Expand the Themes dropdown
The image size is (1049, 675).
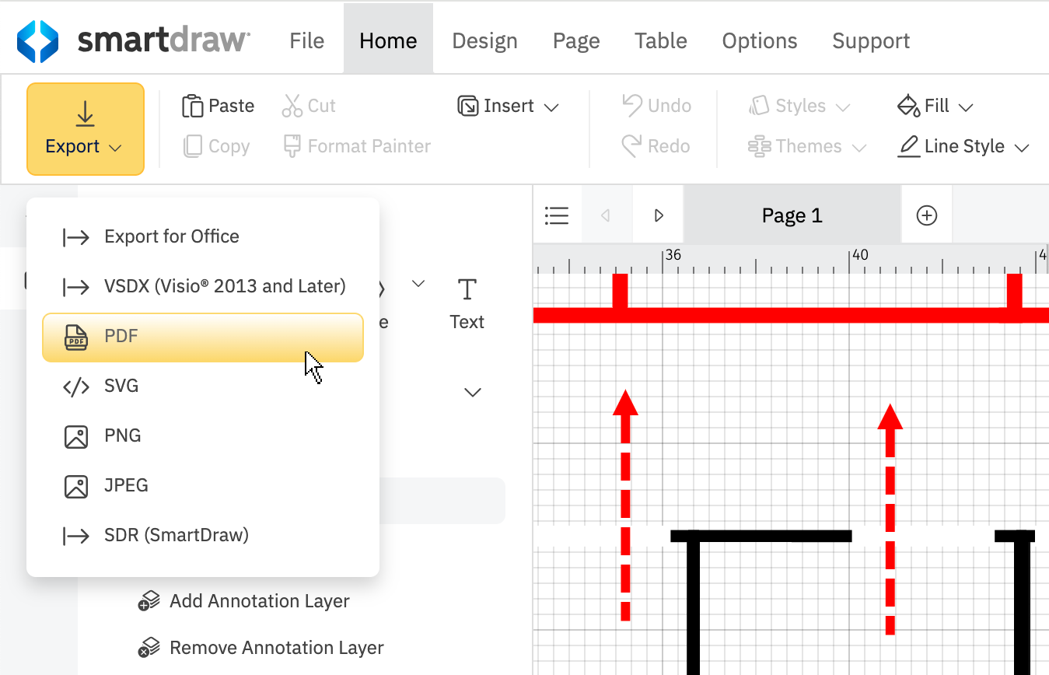click(x=806, y=146)
